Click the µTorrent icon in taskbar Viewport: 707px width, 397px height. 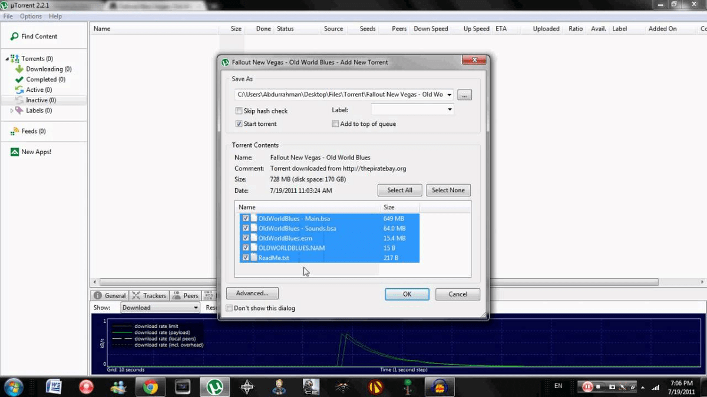tap(214, 386)
